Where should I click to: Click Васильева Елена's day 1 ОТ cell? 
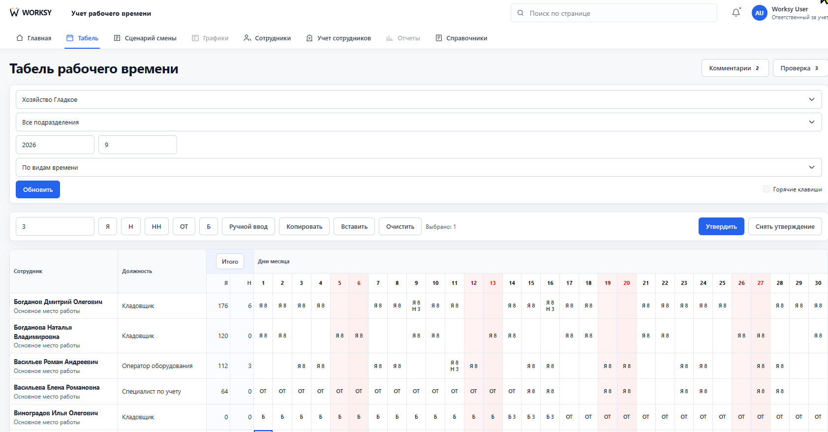[x=263, y=391]
